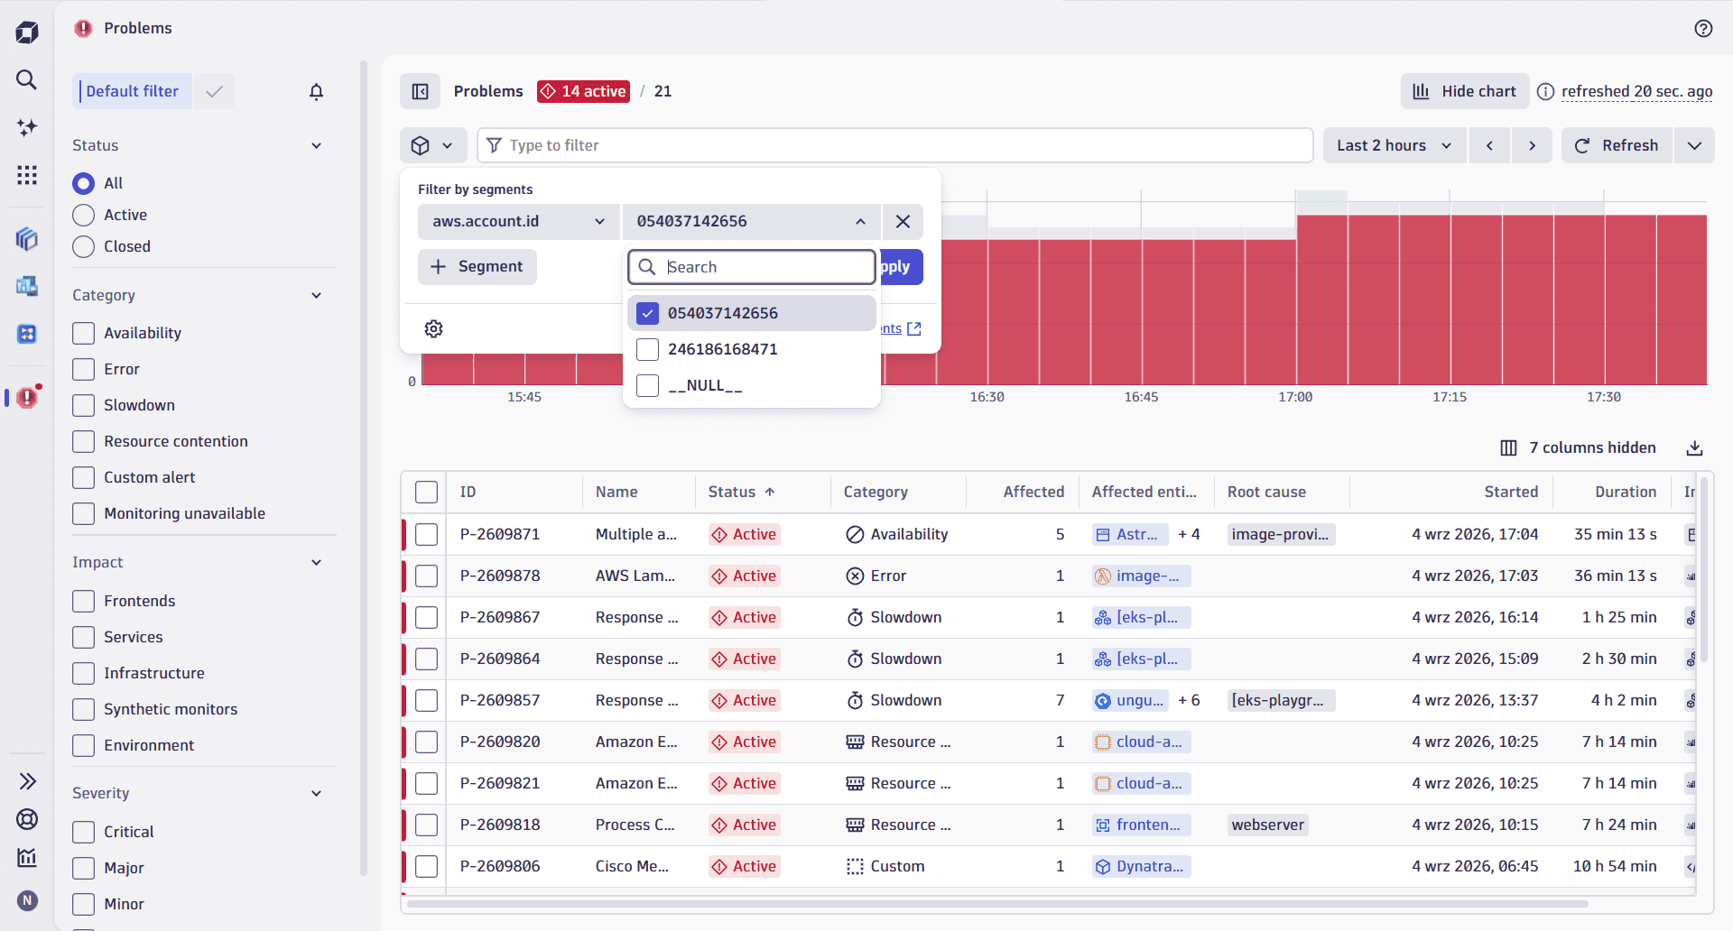
Task: Select the Active status radio button
Action: click(x=84, y=215)
